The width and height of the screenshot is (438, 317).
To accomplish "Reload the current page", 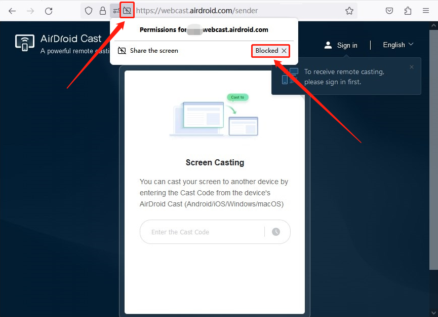I will (49, 11).
